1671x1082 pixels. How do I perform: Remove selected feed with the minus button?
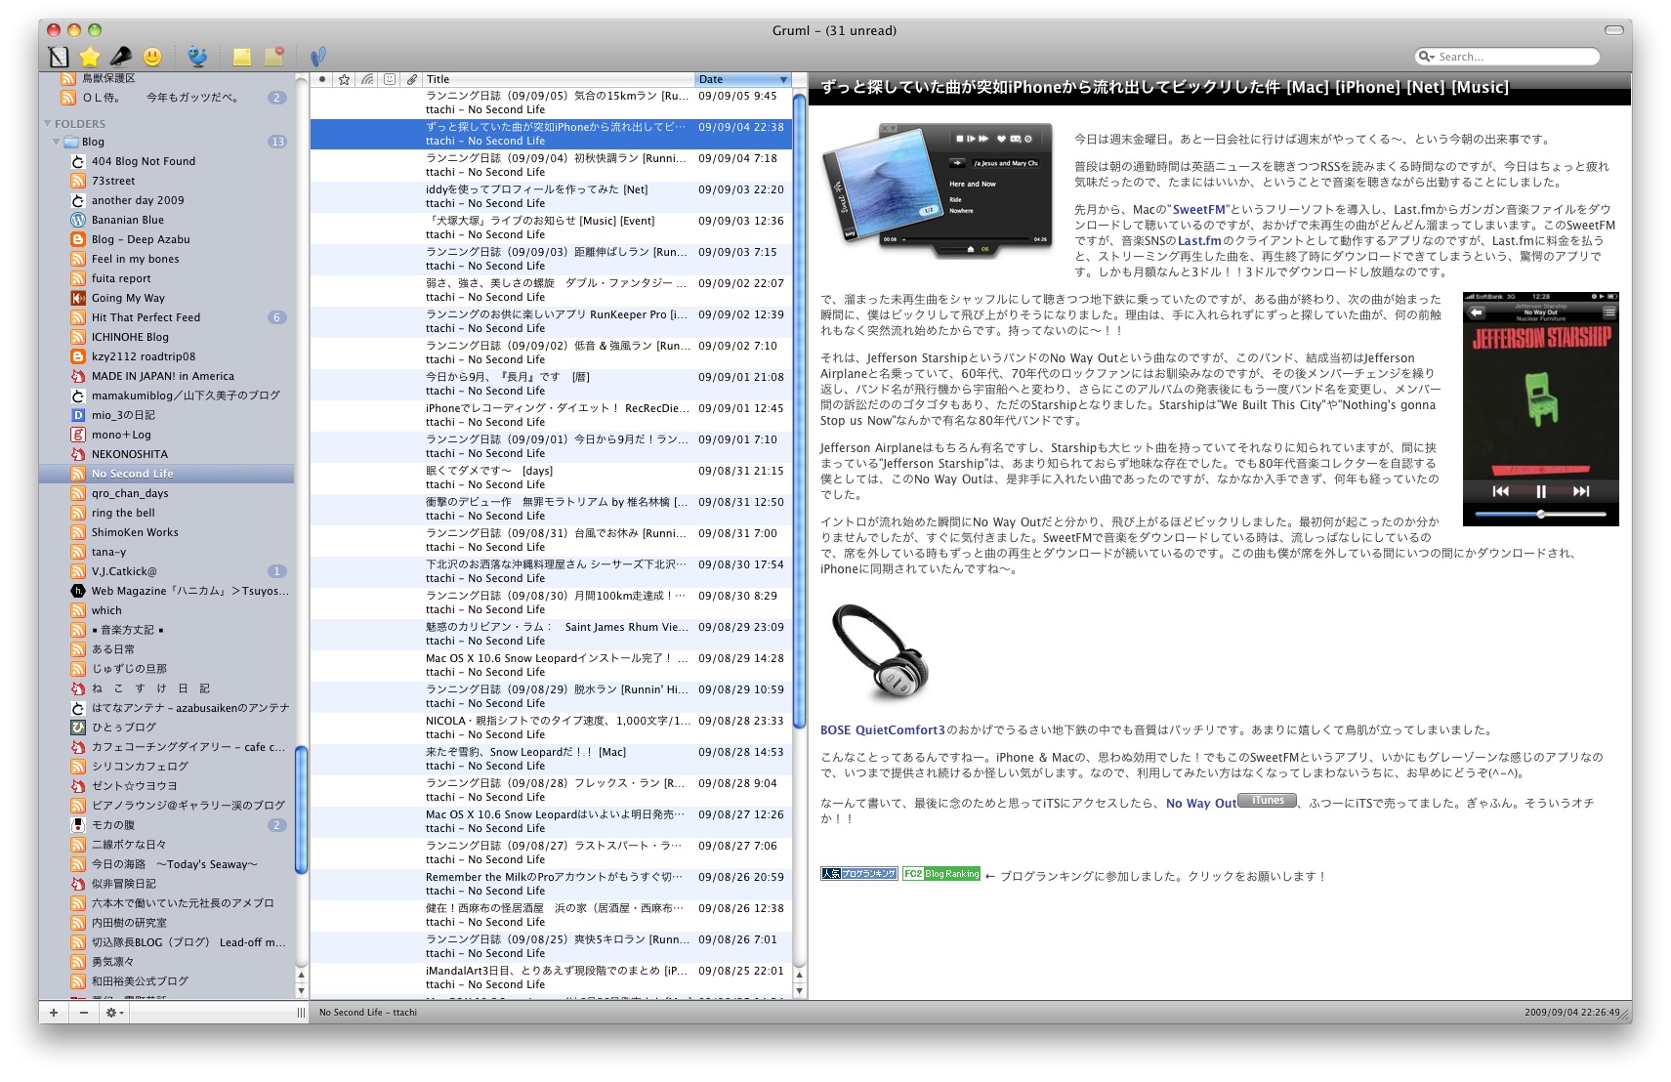tap(84, 1012)
